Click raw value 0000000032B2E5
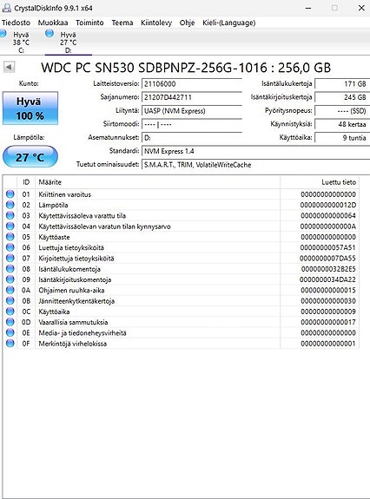The width and height of the screenshot is (370, 499). pos(328,269)
